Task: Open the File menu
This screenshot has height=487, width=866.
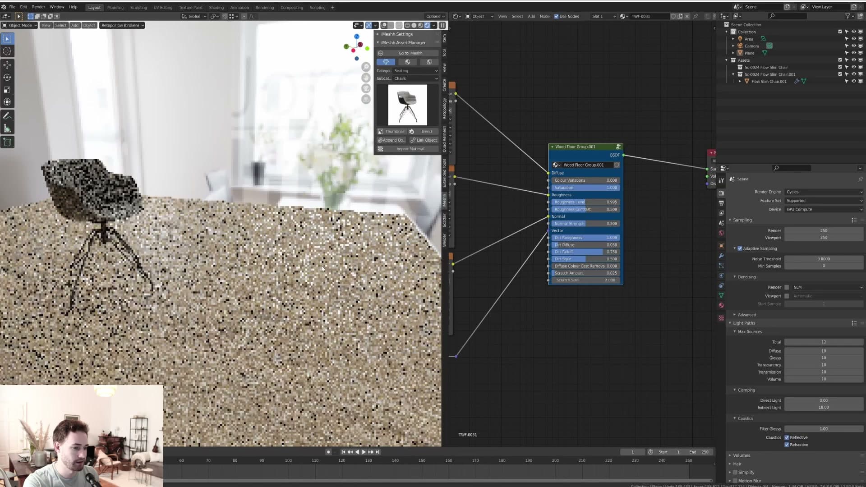Action: pyautogui.click(x=12, y=7)
